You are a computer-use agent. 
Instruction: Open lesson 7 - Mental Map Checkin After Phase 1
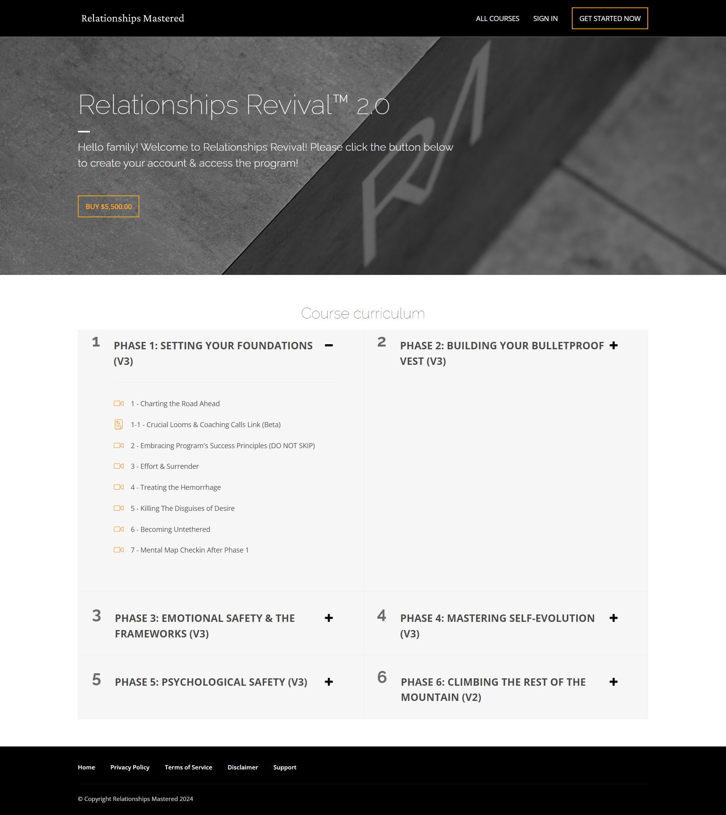[x=190, y=550]
